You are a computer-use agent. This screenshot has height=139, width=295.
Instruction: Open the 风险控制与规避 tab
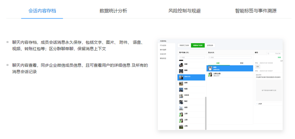tap(185, 11)
